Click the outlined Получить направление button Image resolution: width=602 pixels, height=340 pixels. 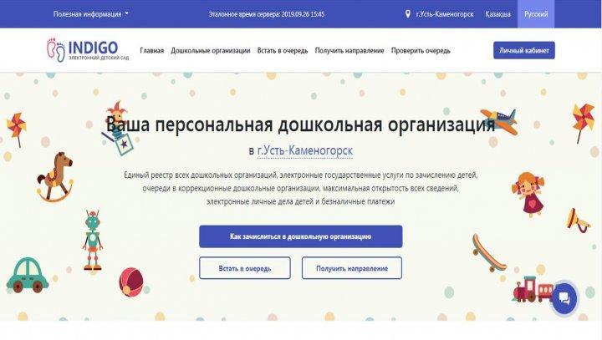pyautogui.click(x=352, y=268)
